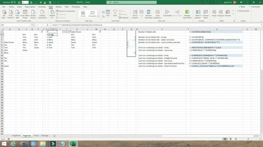Screen dimensions: 263x147
Task: Click the Ungroup icon
Action: (x=221, y=12)
